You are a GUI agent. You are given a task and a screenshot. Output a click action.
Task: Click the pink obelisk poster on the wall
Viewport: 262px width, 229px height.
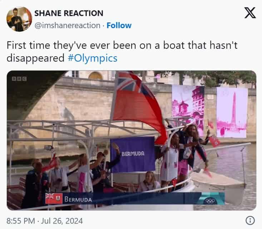tap(232, 113)
